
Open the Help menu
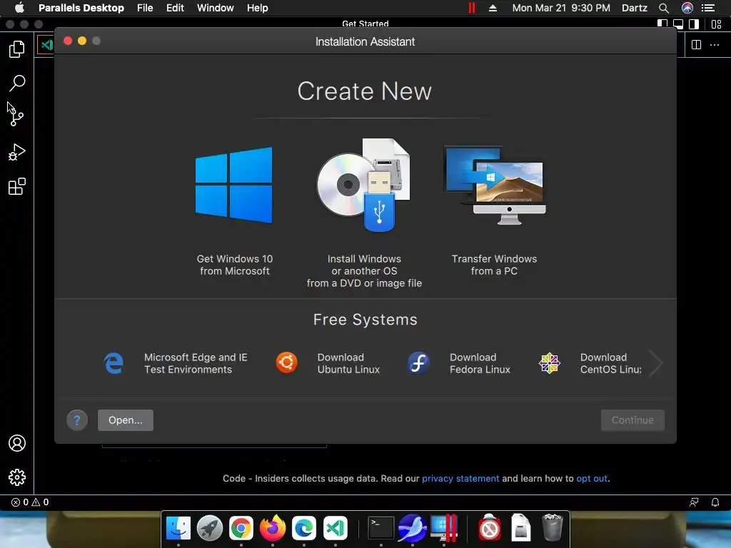(x=257, y=8)
